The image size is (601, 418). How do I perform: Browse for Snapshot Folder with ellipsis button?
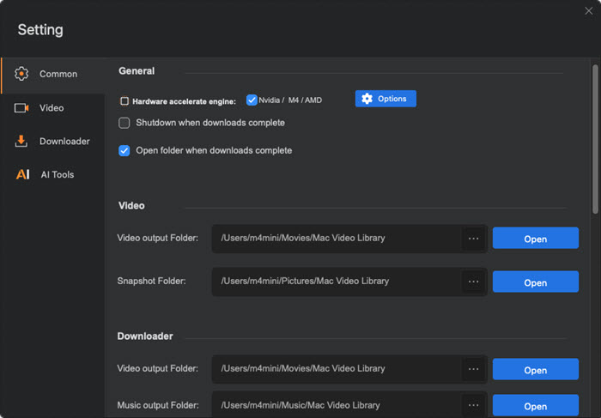(x=473, y=282)
